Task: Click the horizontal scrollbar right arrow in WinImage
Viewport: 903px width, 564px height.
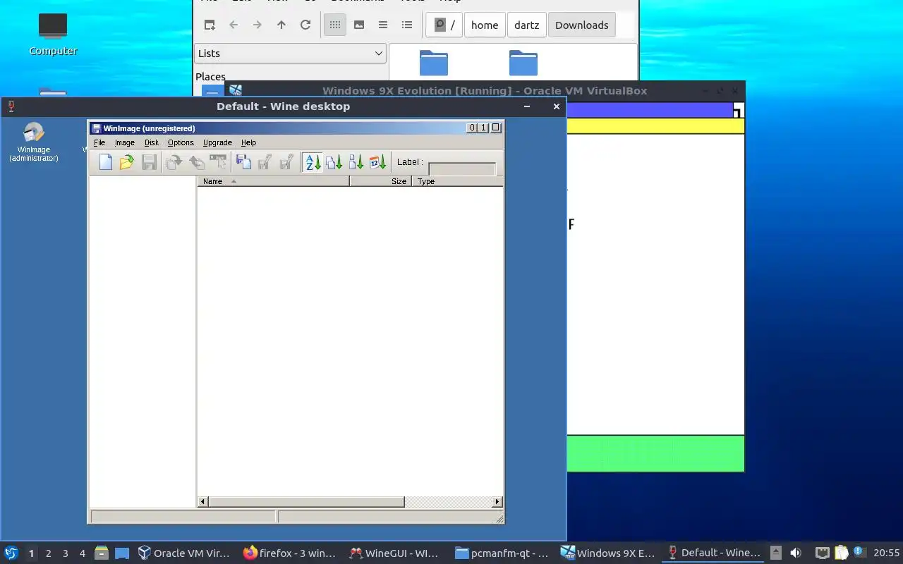Action: click(x=497, y=502)
